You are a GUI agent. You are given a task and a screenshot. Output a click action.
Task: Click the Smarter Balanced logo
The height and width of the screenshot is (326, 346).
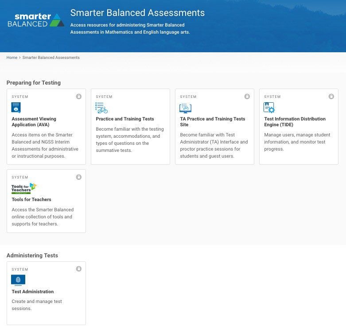point(36,20)
